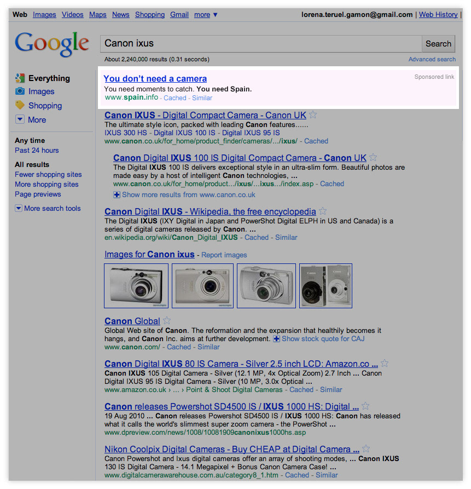Open Shopping in top navigation
Viewport: 471px width, 489px height.
click(x=150, y=15)
